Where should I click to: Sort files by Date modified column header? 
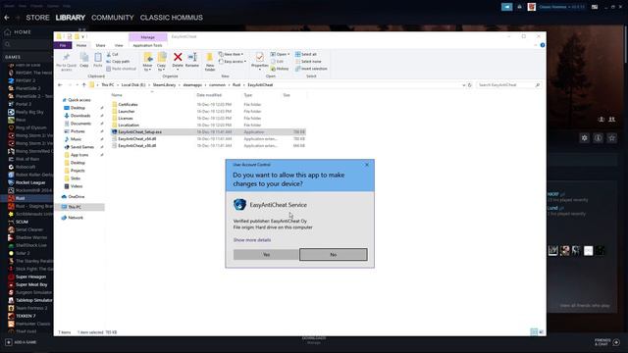click(209, 95)
